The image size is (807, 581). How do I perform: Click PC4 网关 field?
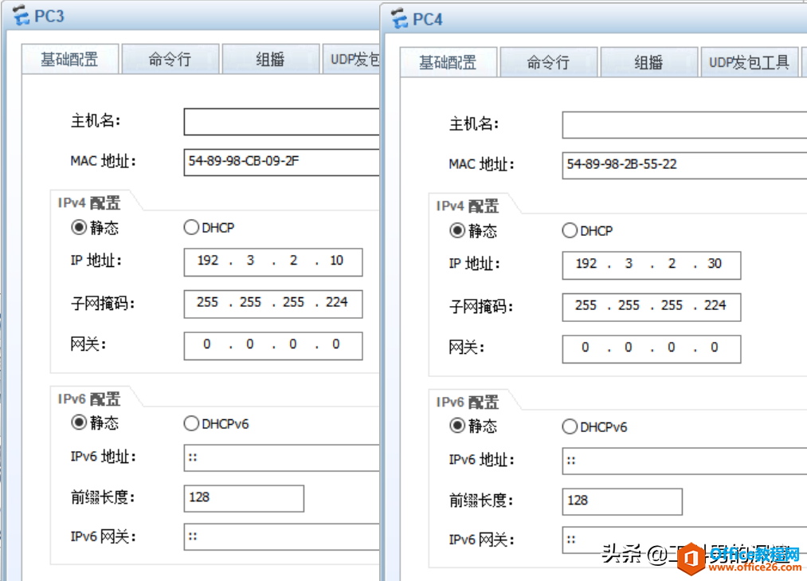coord(652,349)
